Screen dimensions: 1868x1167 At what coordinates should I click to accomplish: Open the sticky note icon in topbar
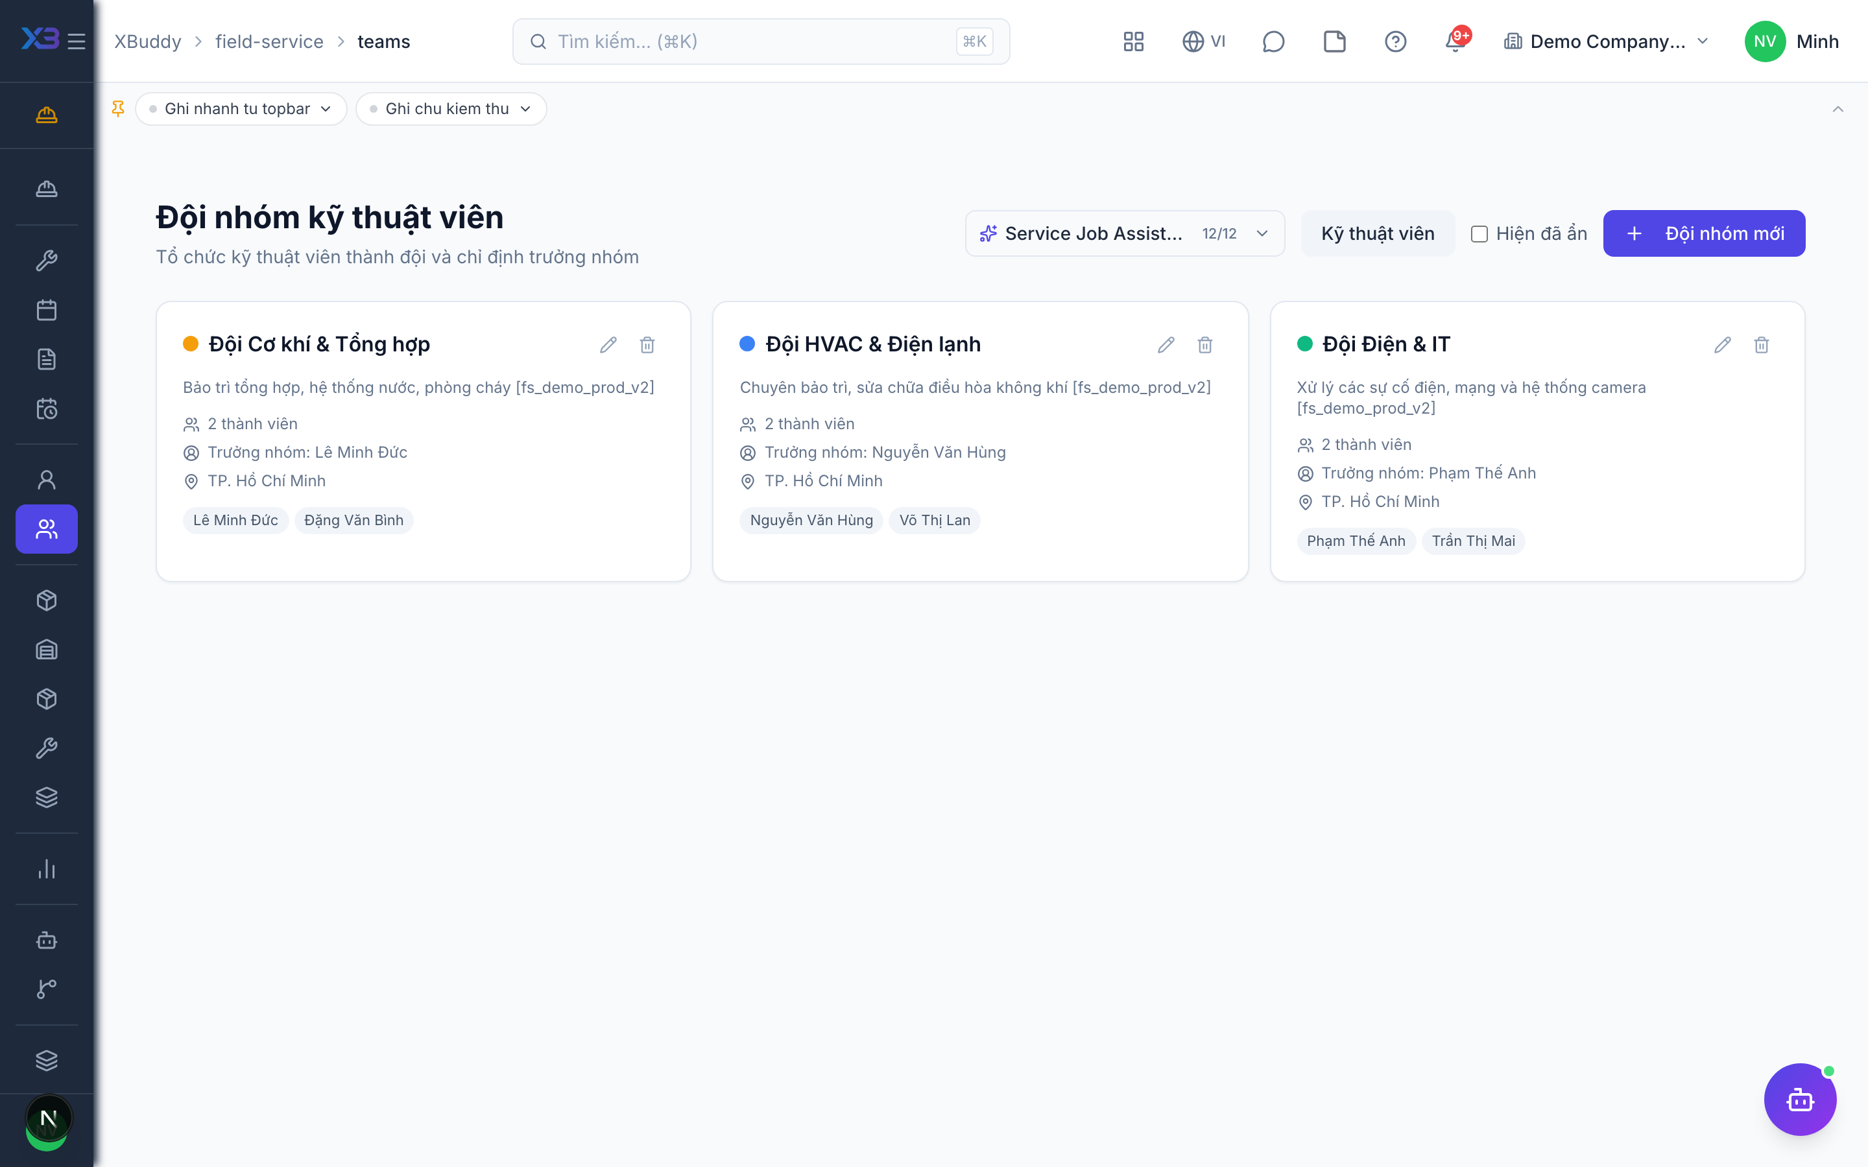click(x=1335, y=41)
